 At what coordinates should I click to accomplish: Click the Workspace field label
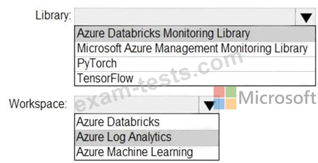click(x=38, y=104)
